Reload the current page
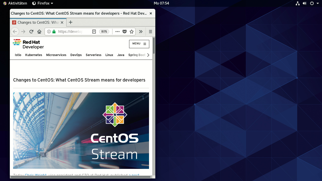This screenshot has height=181, width=322. coord(31,32)
